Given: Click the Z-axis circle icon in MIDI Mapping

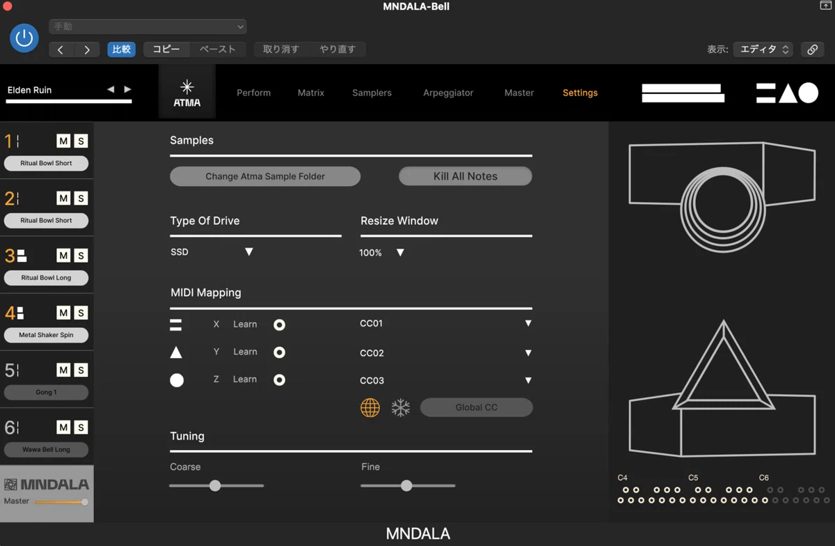Looking at the screenshot, I should click(177, 380).
